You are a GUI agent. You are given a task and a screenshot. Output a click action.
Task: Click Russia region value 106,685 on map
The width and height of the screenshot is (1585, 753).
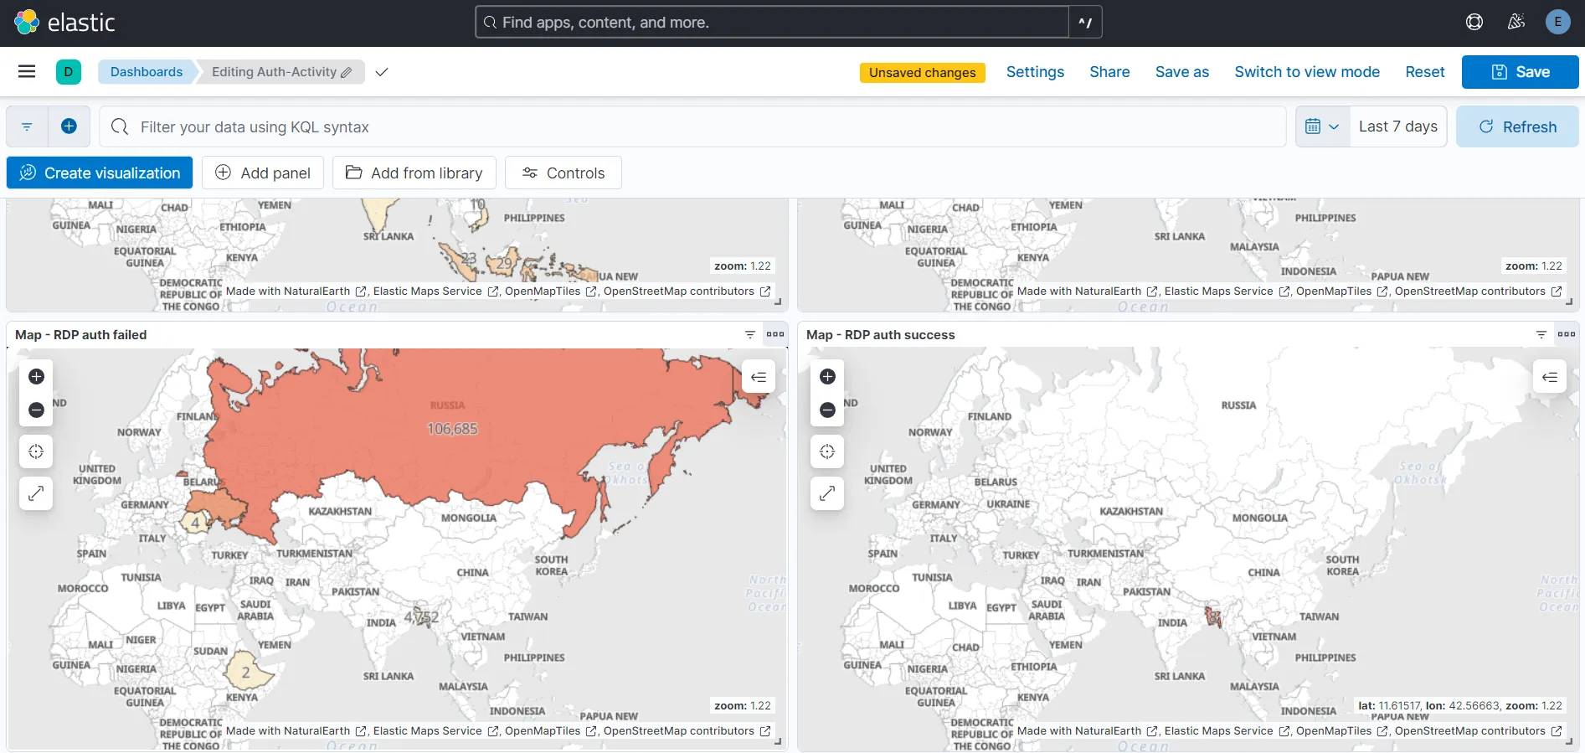pyautogui.click(x=452, y=429)
